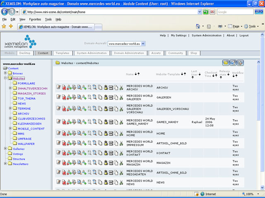This screenshot has width=265, height=198.
Task: Click edit icon for MERCEDES WORLD MAGAZIN
Action: tap(58, 163)
